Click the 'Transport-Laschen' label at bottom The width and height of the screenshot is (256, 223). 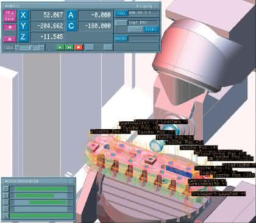pyautogui.click(x=218, y=194)
